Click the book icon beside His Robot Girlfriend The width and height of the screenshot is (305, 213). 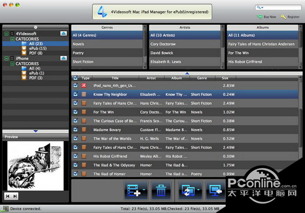[84, 156]
